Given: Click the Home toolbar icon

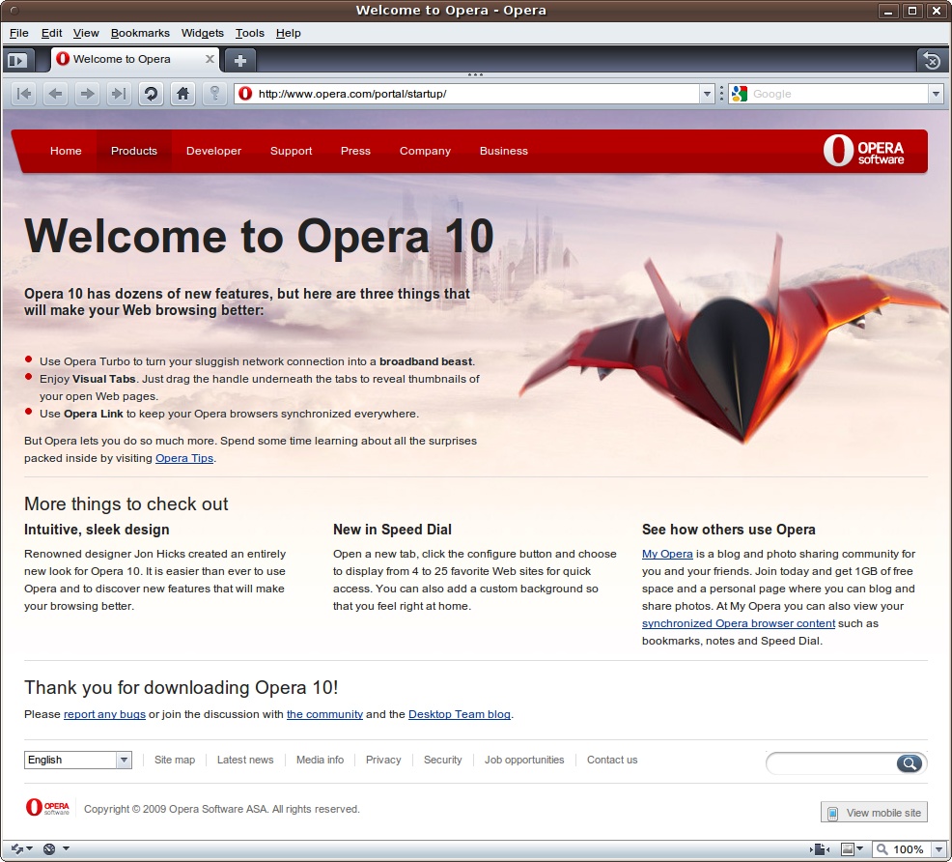Looking at the screenshot, I should pos(182,94).
